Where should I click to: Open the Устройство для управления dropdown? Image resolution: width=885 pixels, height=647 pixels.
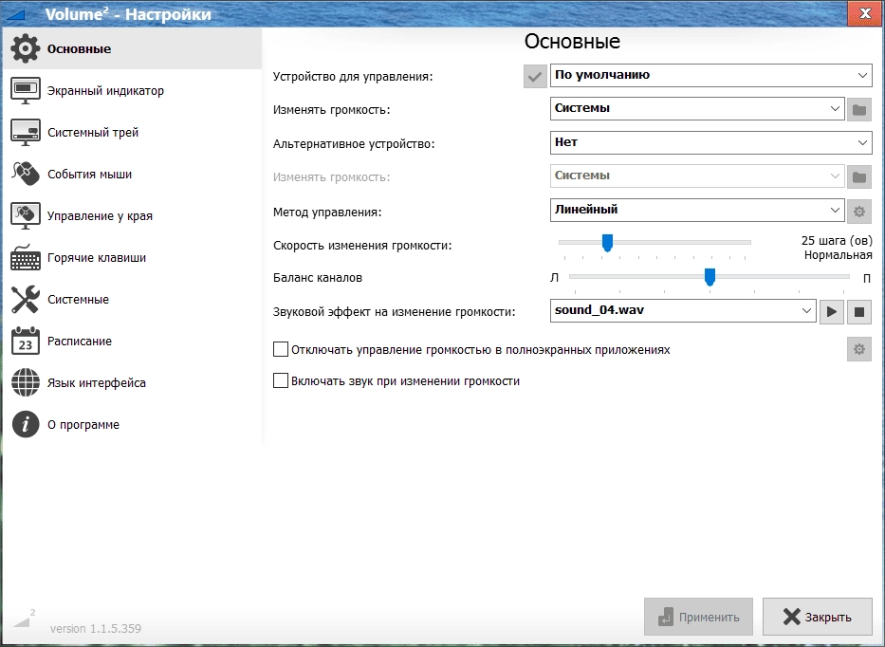point(711,75)
